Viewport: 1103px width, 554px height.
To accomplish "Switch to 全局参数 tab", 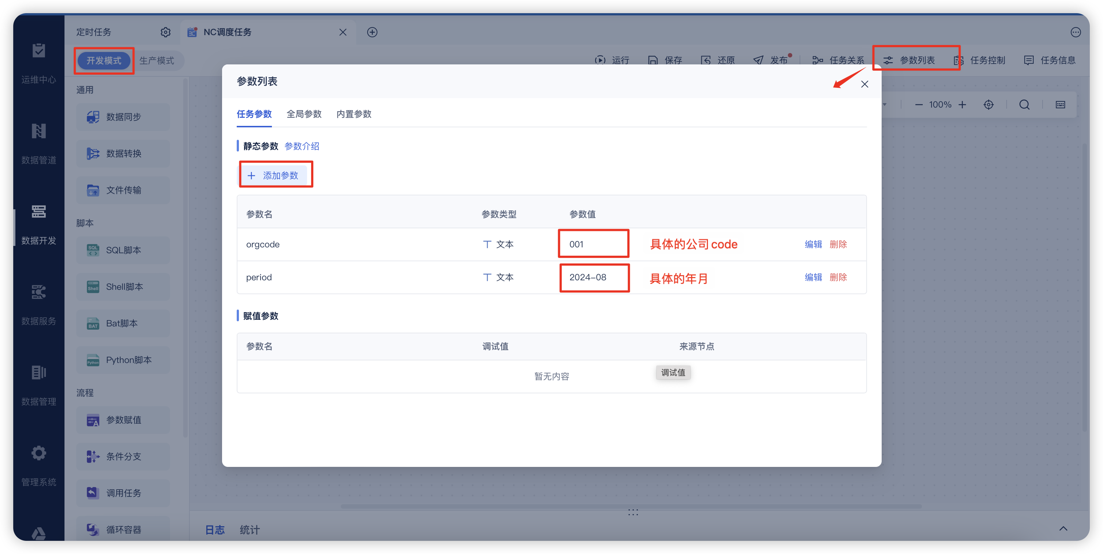I will (x=303, y=114).
